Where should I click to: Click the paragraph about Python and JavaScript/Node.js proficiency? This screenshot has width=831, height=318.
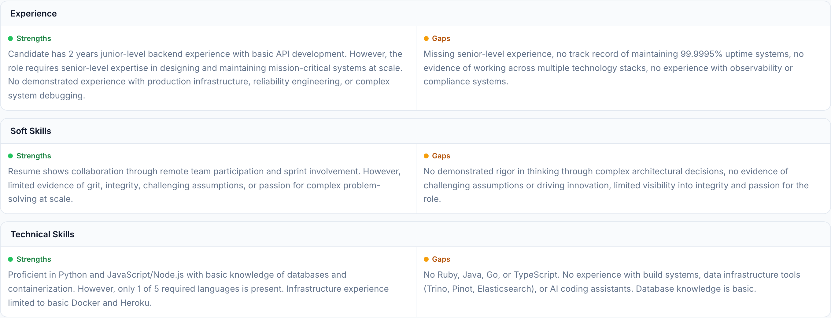click(198, 289)
